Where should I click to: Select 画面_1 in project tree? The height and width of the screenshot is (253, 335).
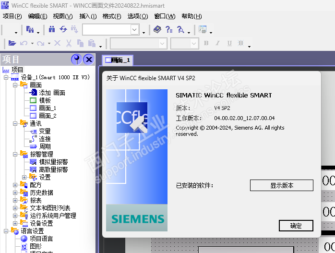(x=48, y=108)
